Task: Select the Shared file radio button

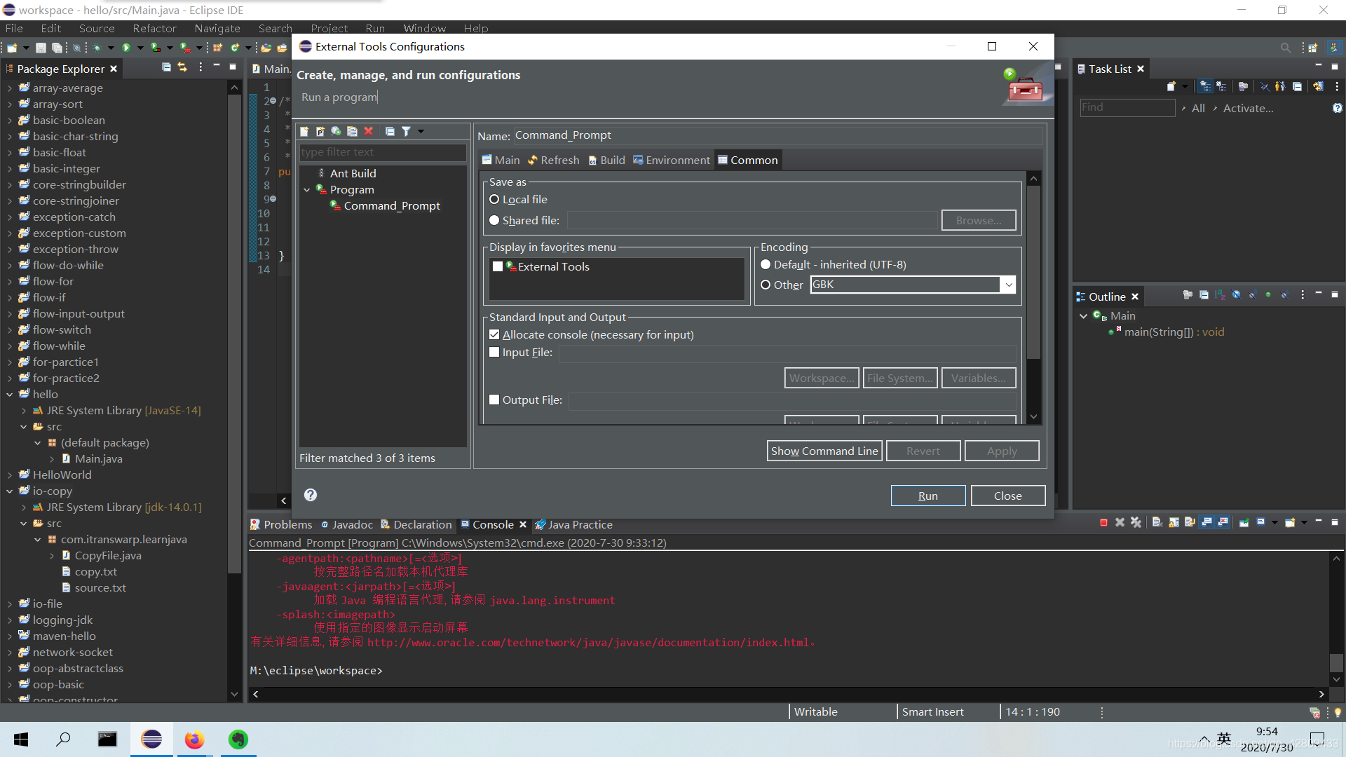Action: pos(494,220)
